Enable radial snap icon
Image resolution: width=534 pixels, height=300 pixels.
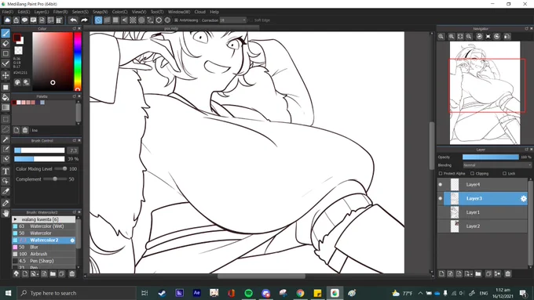pyautogui.click(x=133, y=20)
